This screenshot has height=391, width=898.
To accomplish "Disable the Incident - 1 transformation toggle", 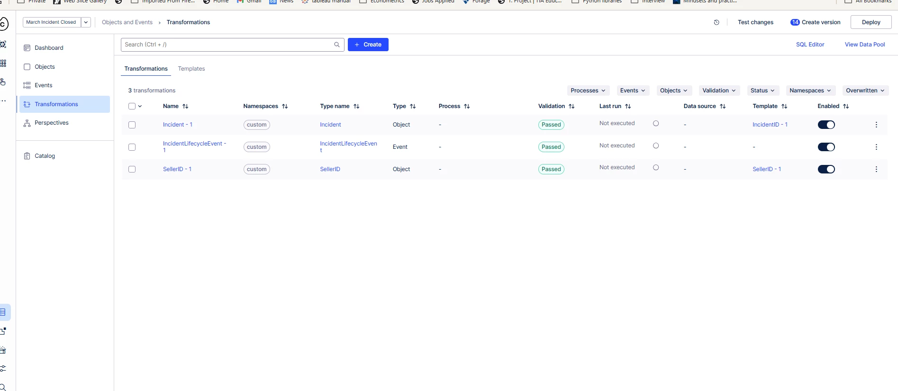I will point(826,125).
